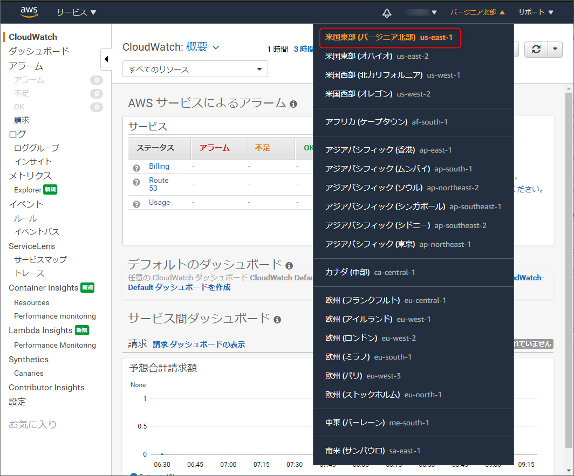Click info icon beside サービス間ダッシュボード
This screenshot has width=574, height=476.
pos(277,320)
